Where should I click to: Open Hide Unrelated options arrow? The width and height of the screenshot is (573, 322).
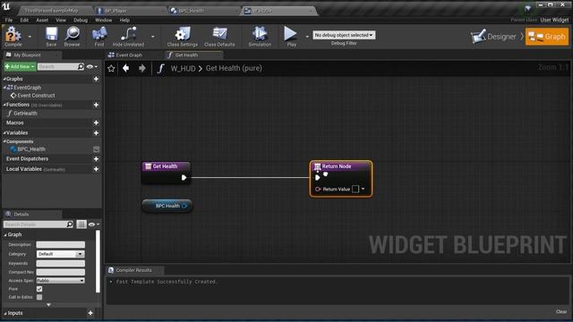(x=152, y=37)
